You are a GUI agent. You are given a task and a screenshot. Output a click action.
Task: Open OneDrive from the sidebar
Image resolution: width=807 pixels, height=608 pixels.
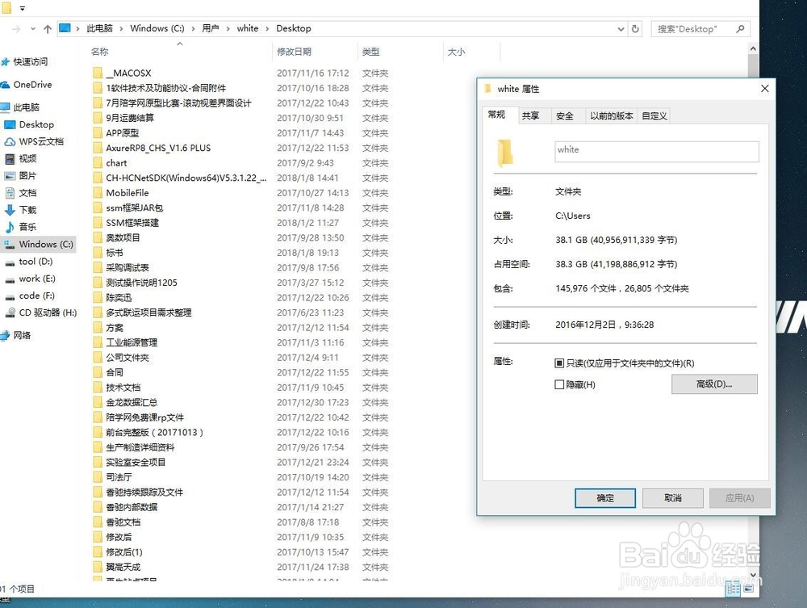32,84
